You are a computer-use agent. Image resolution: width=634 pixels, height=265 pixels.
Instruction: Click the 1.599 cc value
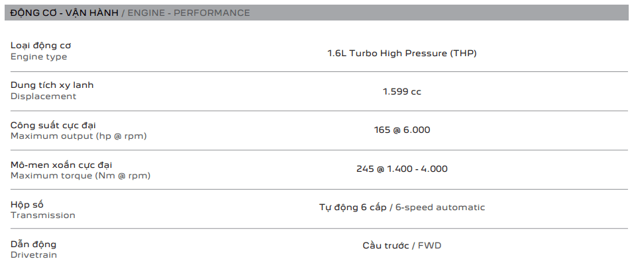pyautogui.click(x=401, y=92)
